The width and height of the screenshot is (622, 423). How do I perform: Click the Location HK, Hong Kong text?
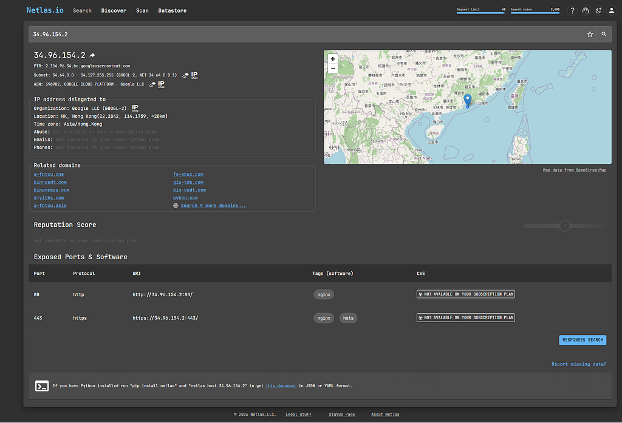click(x=101, y=116)
